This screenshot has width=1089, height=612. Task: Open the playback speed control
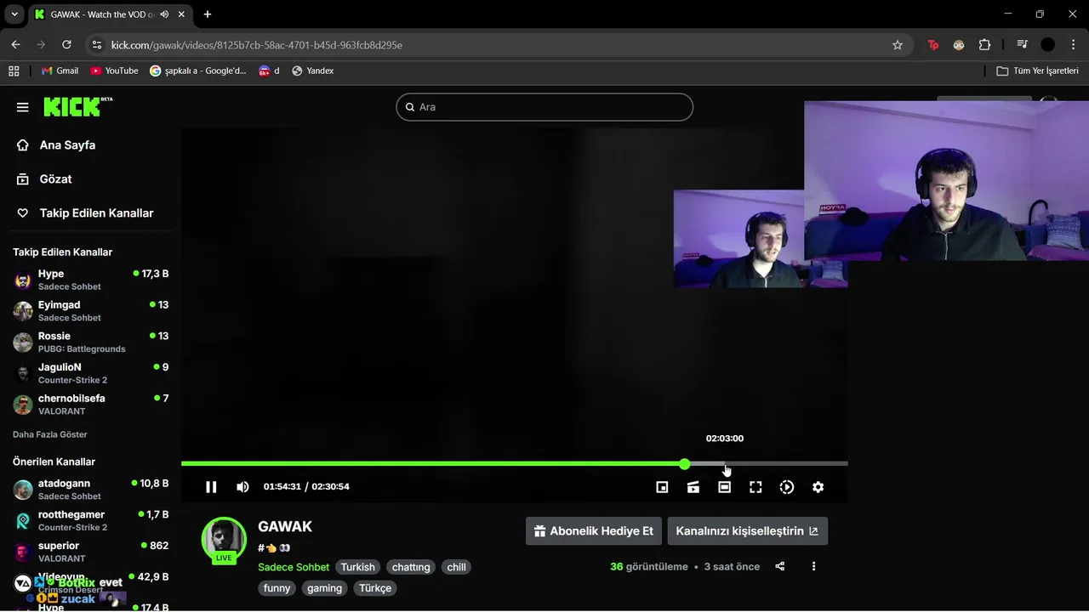(x=787, y=487)
